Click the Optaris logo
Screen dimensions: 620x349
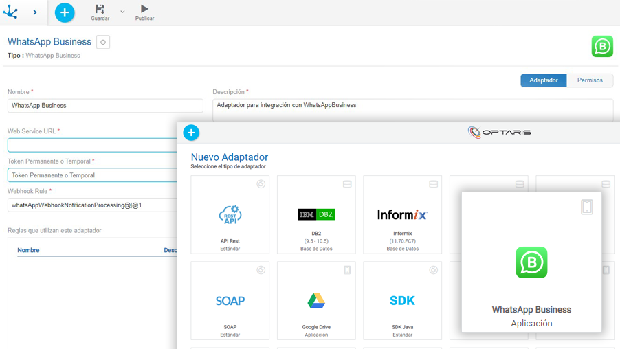[499, 132]
